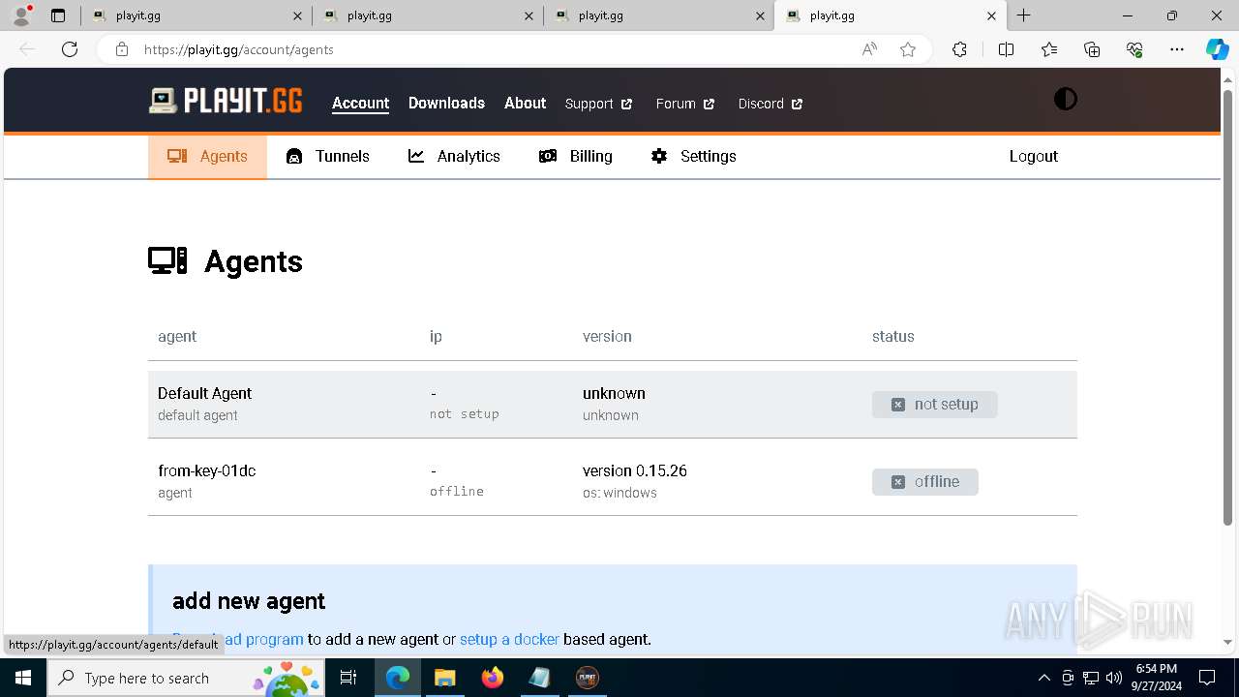This screenshot has width=1239, height=697.
Task: Open the tab actions menu icon
Action: point(58,15)
